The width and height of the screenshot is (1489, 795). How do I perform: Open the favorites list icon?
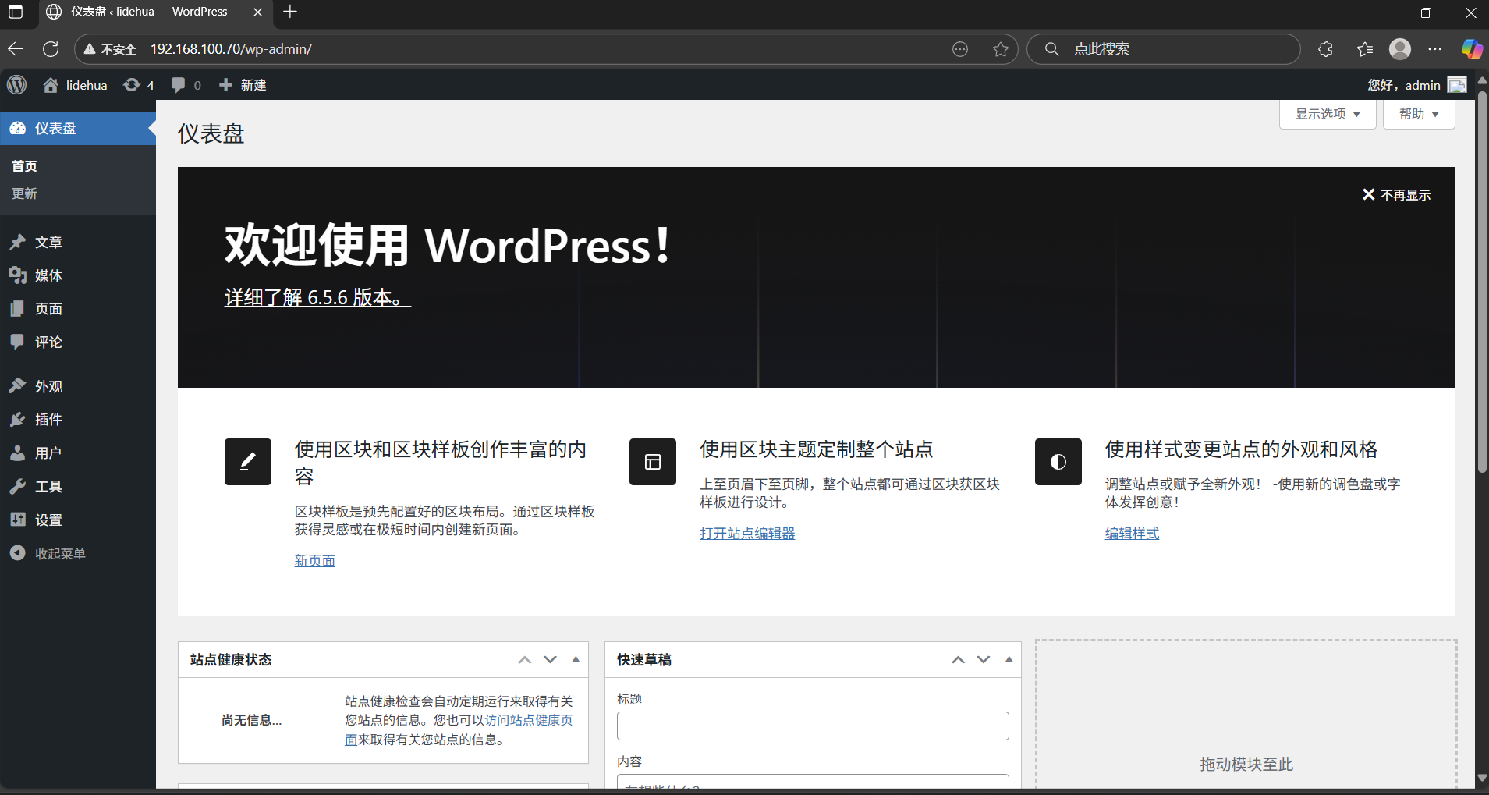[x=1364, y=49]
